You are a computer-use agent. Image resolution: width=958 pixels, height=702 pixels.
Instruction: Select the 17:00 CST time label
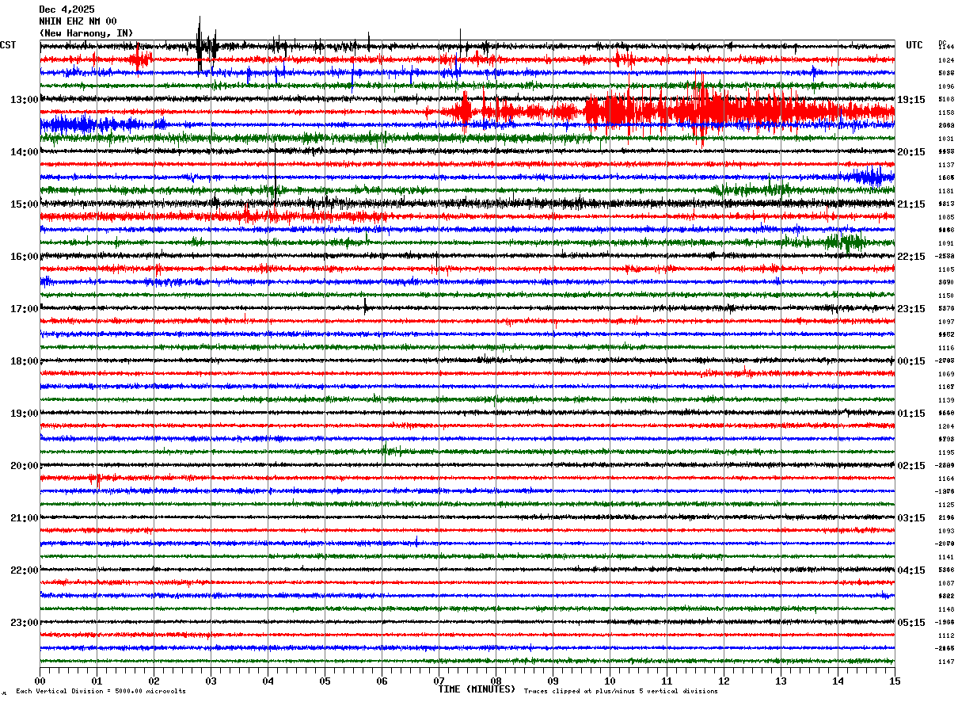[24, 309]
